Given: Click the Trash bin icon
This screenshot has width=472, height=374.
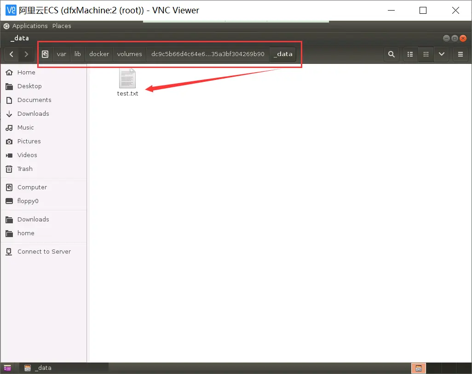Looking at the screenshot, I should click(x=9, y=169).
